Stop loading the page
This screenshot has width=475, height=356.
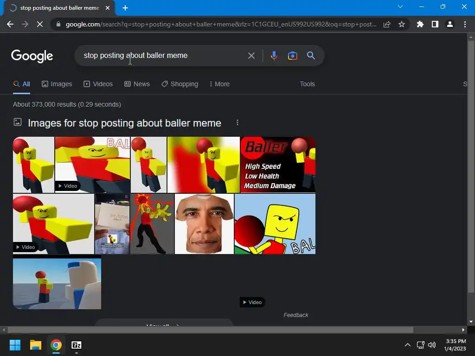pyautogui.click(x=40, y=24)
